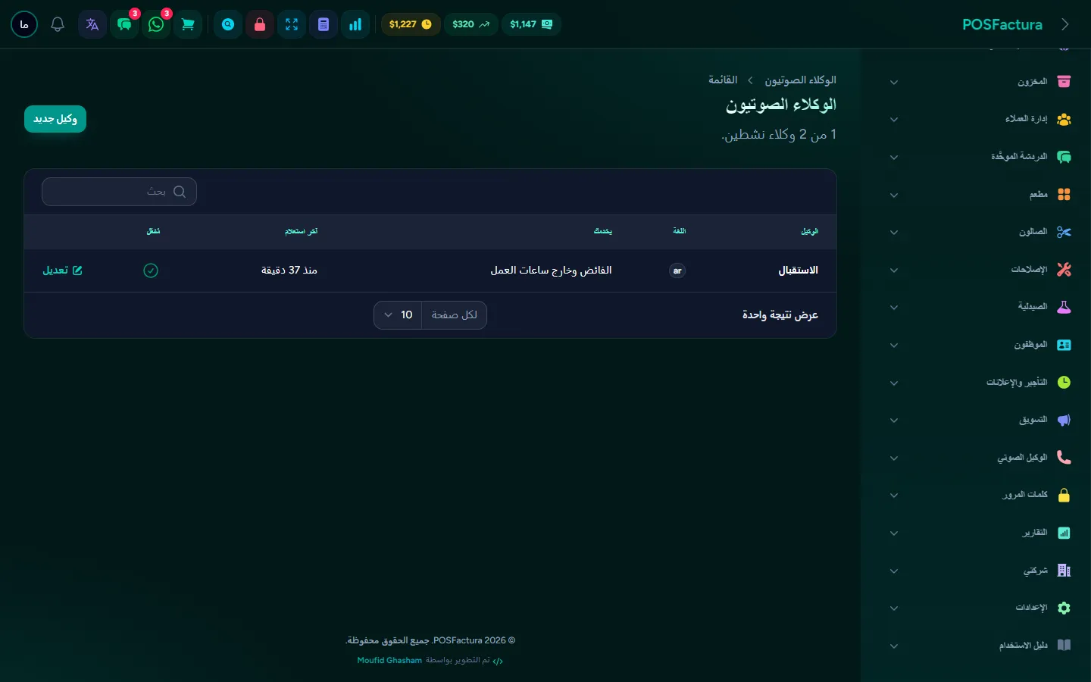Click the الوكلاء الصوتيون breadcrumb link
1091x682 pixels.
[800, 80]
